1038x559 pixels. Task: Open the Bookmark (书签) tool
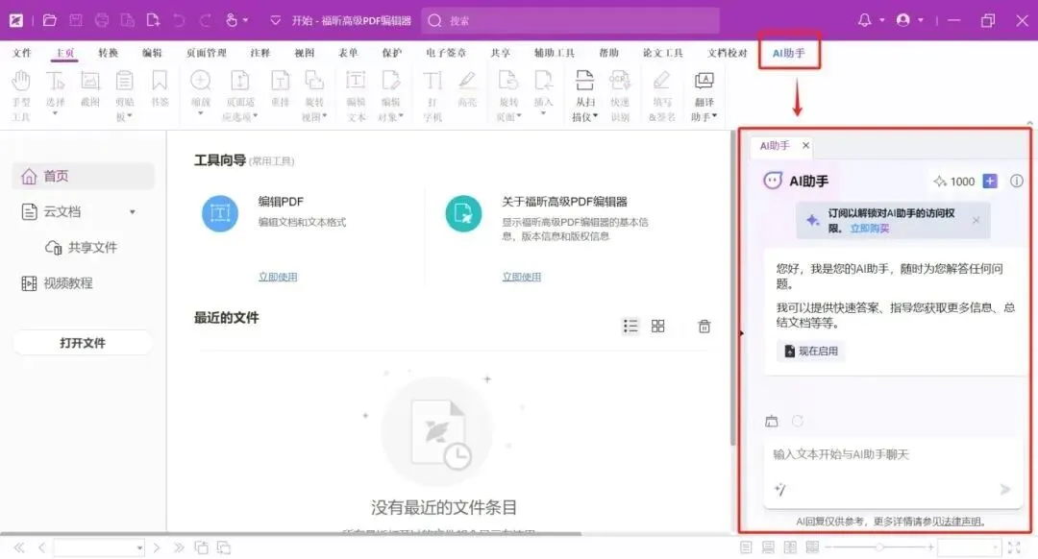160,88
